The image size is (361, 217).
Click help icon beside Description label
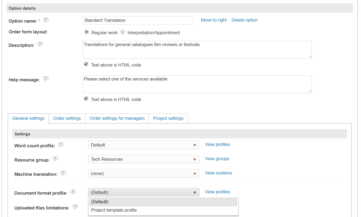click(40, 44)
